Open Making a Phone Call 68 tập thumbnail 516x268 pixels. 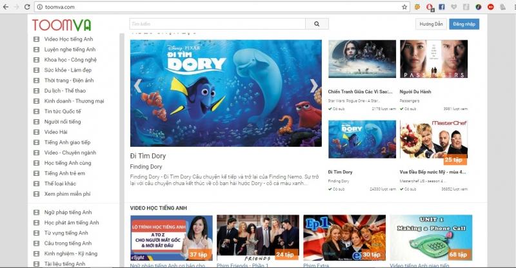(x=431, y=238)
